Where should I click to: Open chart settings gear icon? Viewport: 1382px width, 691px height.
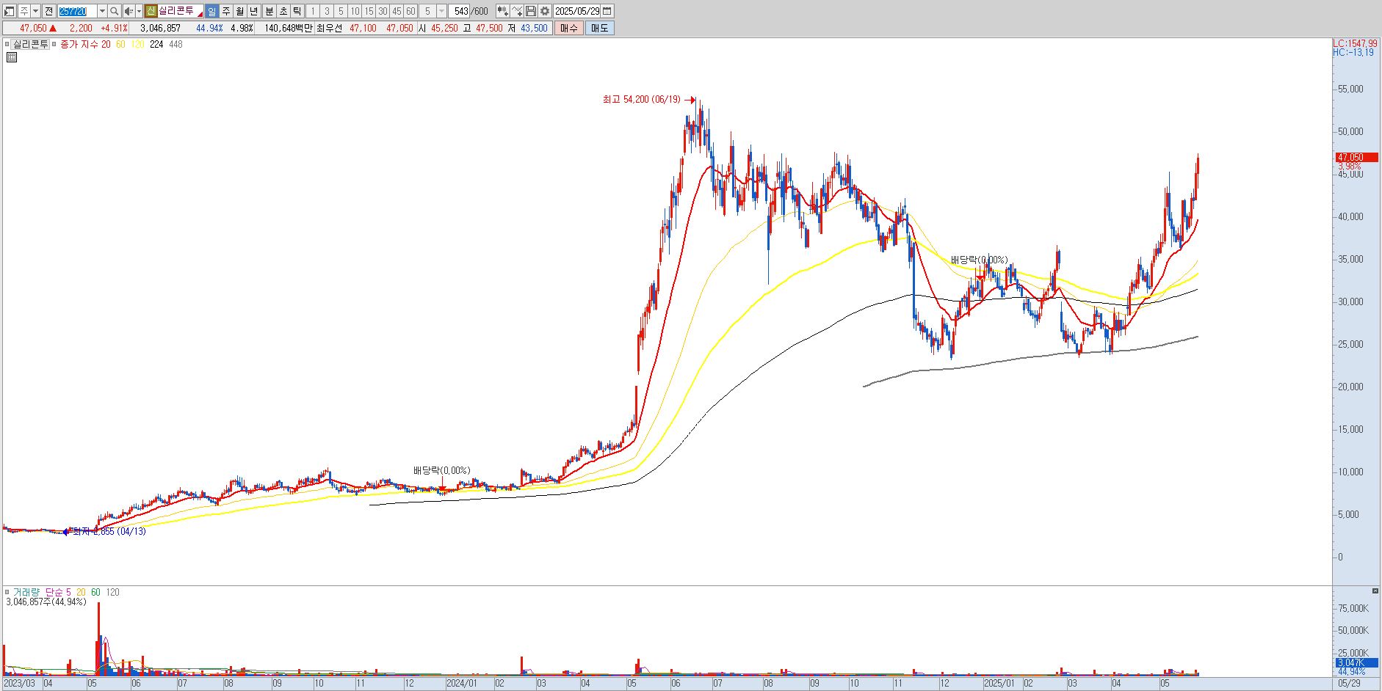pos(545,11)
